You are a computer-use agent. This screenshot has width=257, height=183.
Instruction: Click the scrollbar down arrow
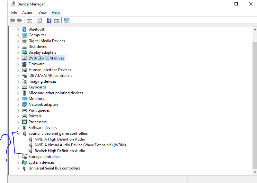(255, 172)
